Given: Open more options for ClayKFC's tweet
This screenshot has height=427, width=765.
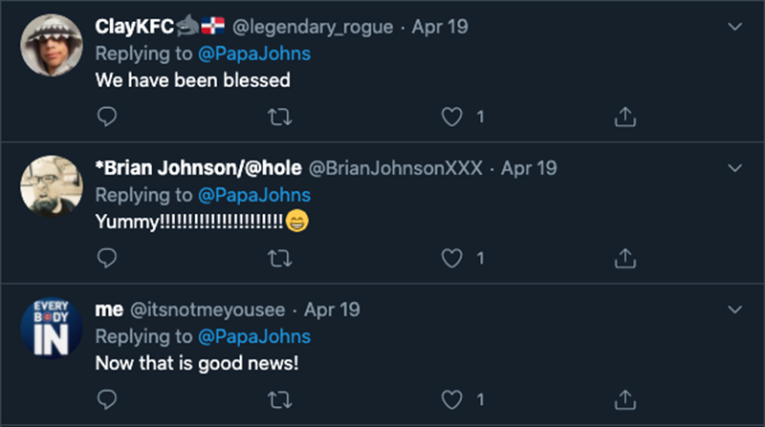Looking at the screenshot, I should [x=734, y=27].
